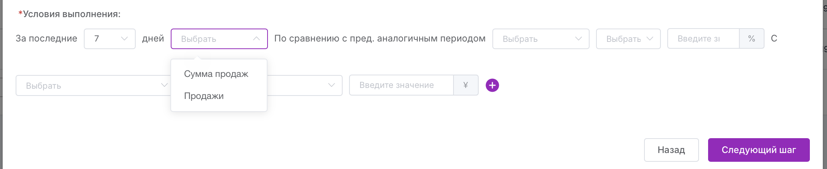Open the wide Выбрать dropdown after аналогичным периодом
827x169 pixels.
[541, 39]
